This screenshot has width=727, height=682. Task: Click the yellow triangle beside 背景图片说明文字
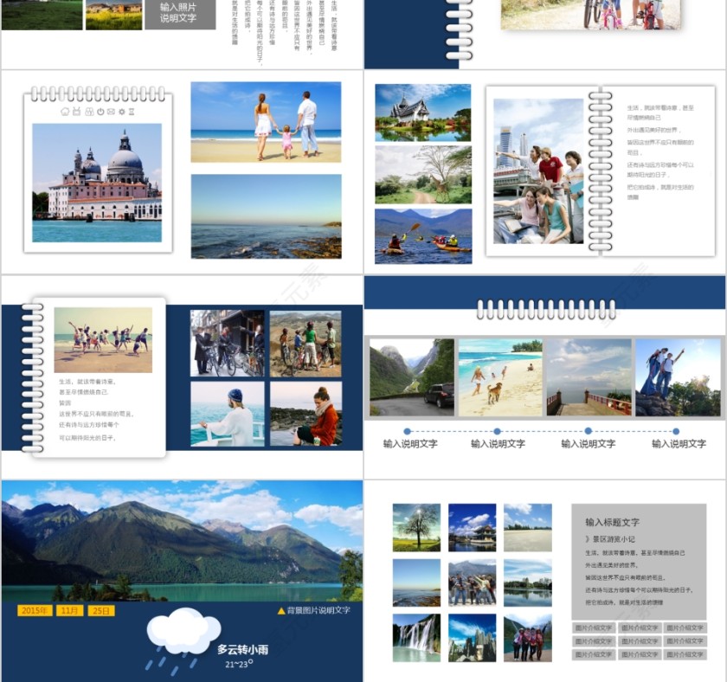tap(280, 610)
